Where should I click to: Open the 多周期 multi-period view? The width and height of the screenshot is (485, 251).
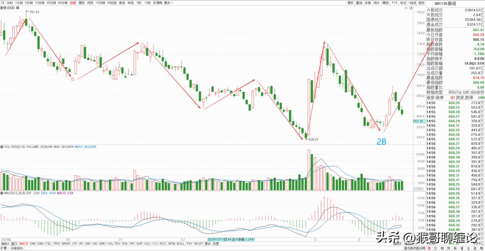point(158,3)
